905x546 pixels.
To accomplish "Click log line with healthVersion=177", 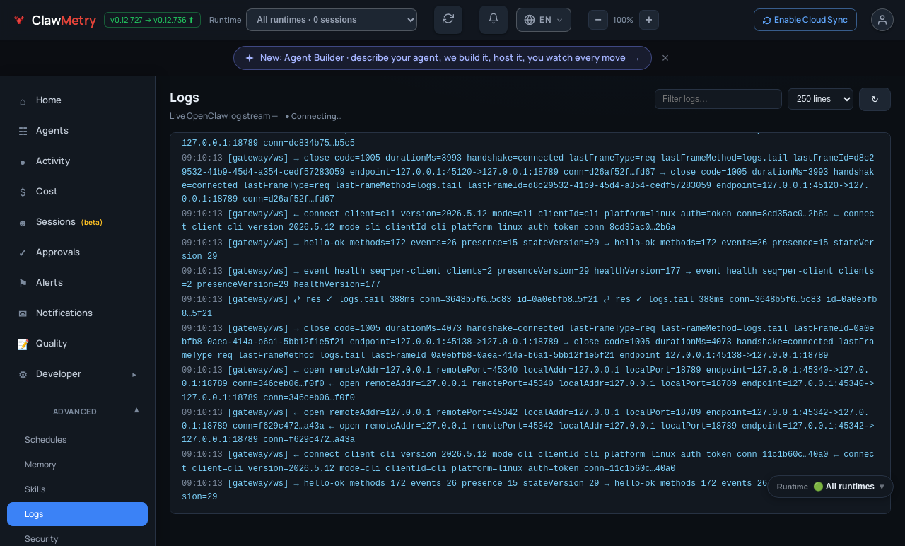I will pos(529,278).
